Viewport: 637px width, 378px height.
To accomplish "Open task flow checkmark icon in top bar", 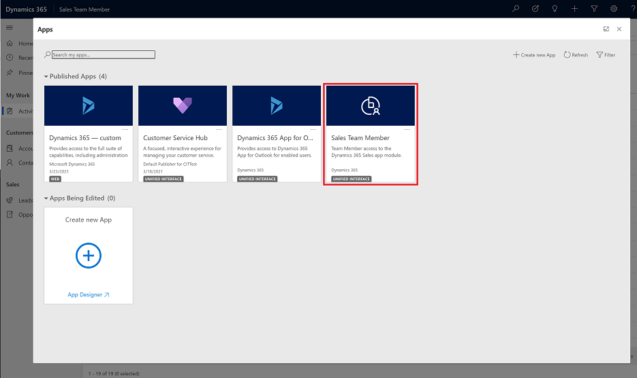I will click(535, 9).
